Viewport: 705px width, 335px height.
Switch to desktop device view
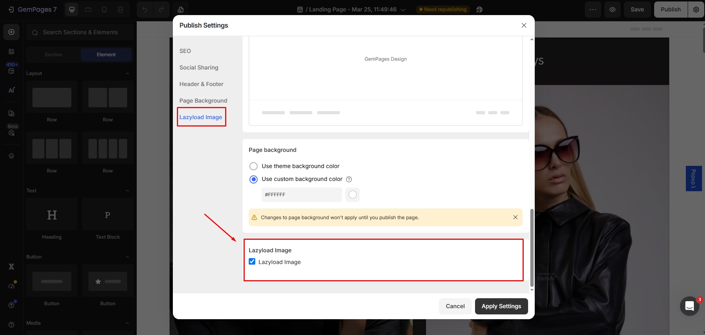click(72, 10)
